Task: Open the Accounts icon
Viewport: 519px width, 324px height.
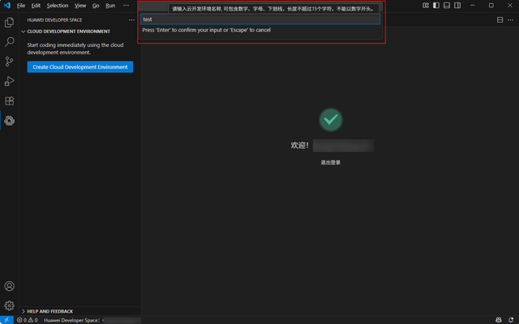Action: 10,286
